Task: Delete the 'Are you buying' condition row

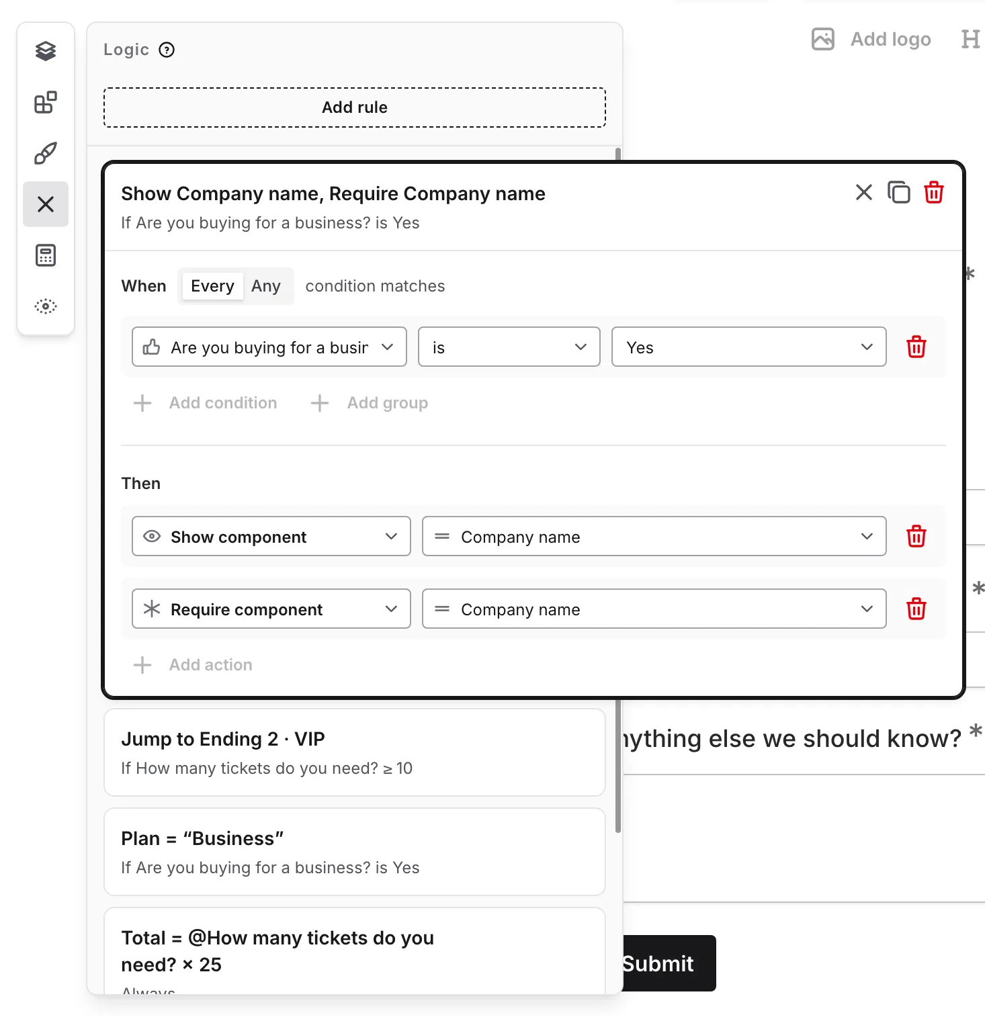Action: click(x=916, y=347)
